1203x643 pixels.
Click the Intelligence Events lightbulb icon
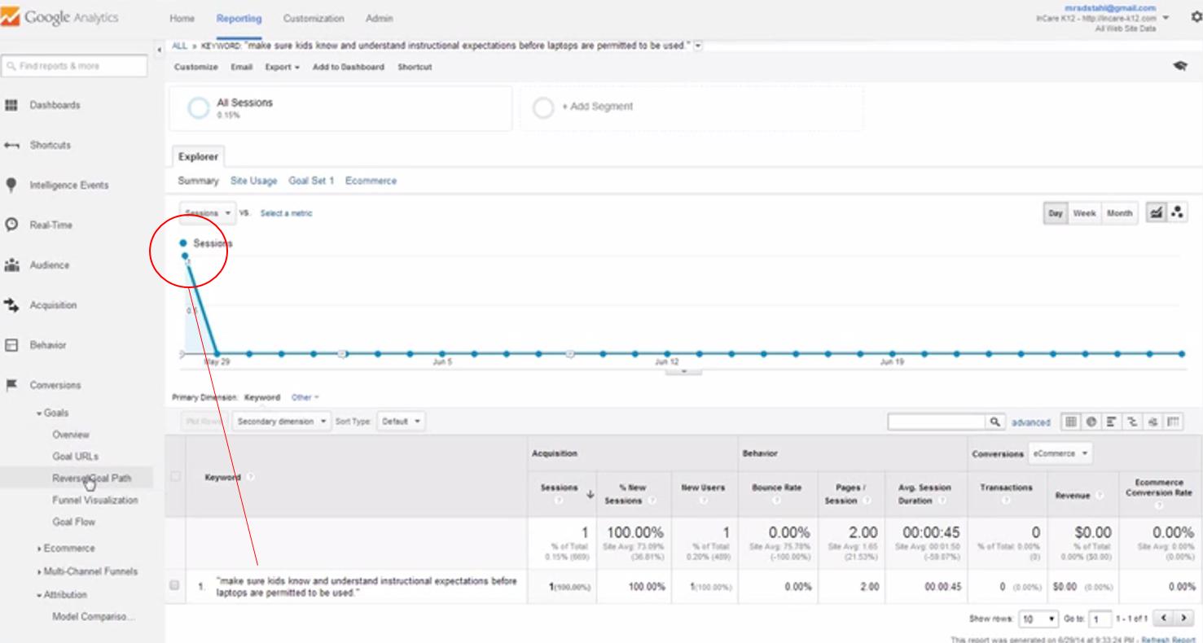point(11,185)
